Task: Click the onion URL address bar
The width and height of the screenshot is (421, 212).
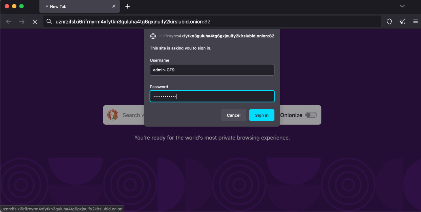Action: (212, 22)
